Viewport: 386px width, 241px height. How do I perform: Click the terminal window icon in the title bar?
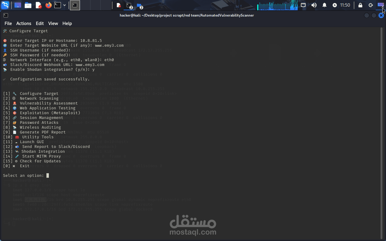coord(6,15)
